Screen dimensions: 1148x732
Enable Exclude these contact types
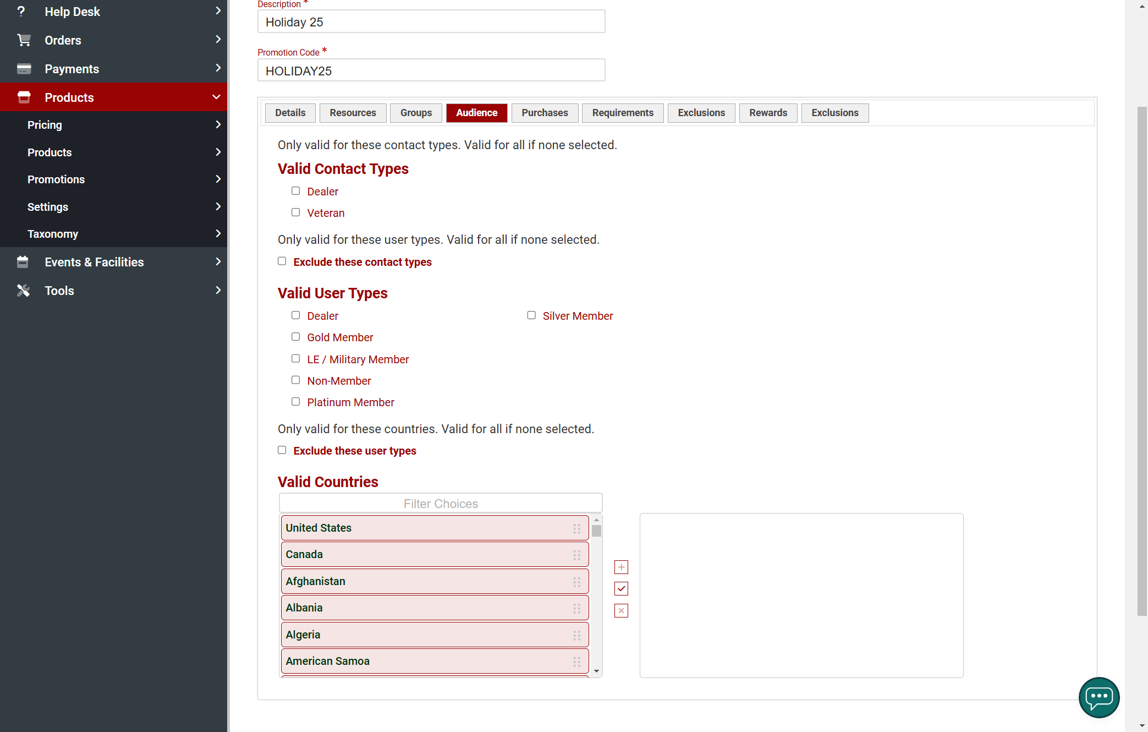click(282, 261)
